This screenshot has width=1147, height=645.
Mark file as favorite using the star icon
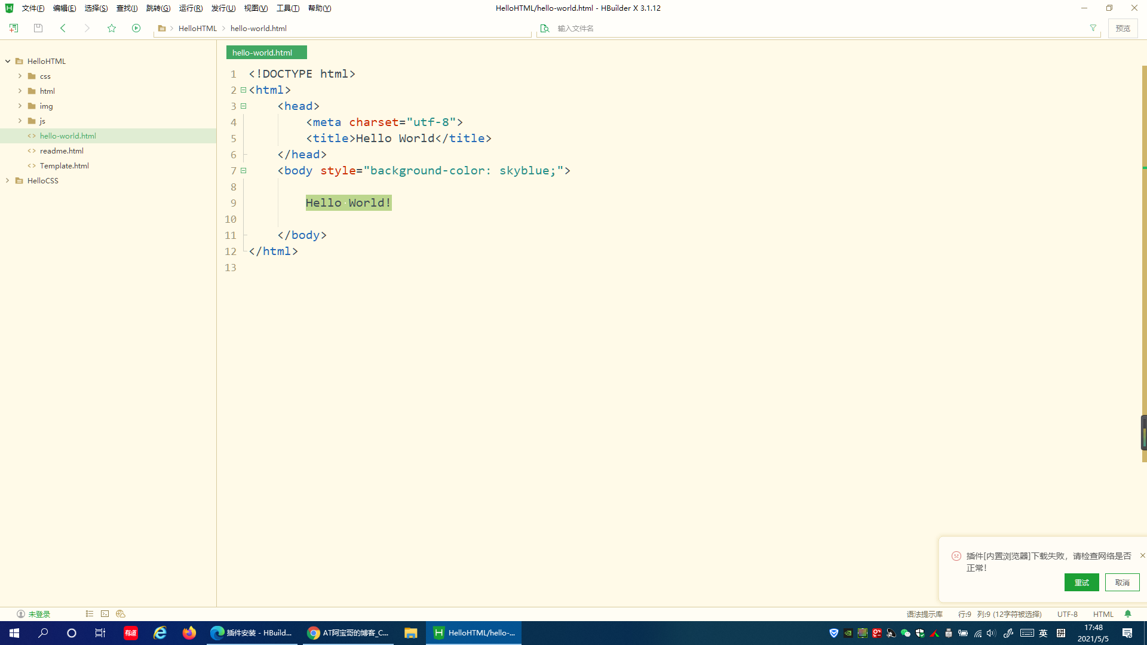pyautogui.click(x=112, y=28)
